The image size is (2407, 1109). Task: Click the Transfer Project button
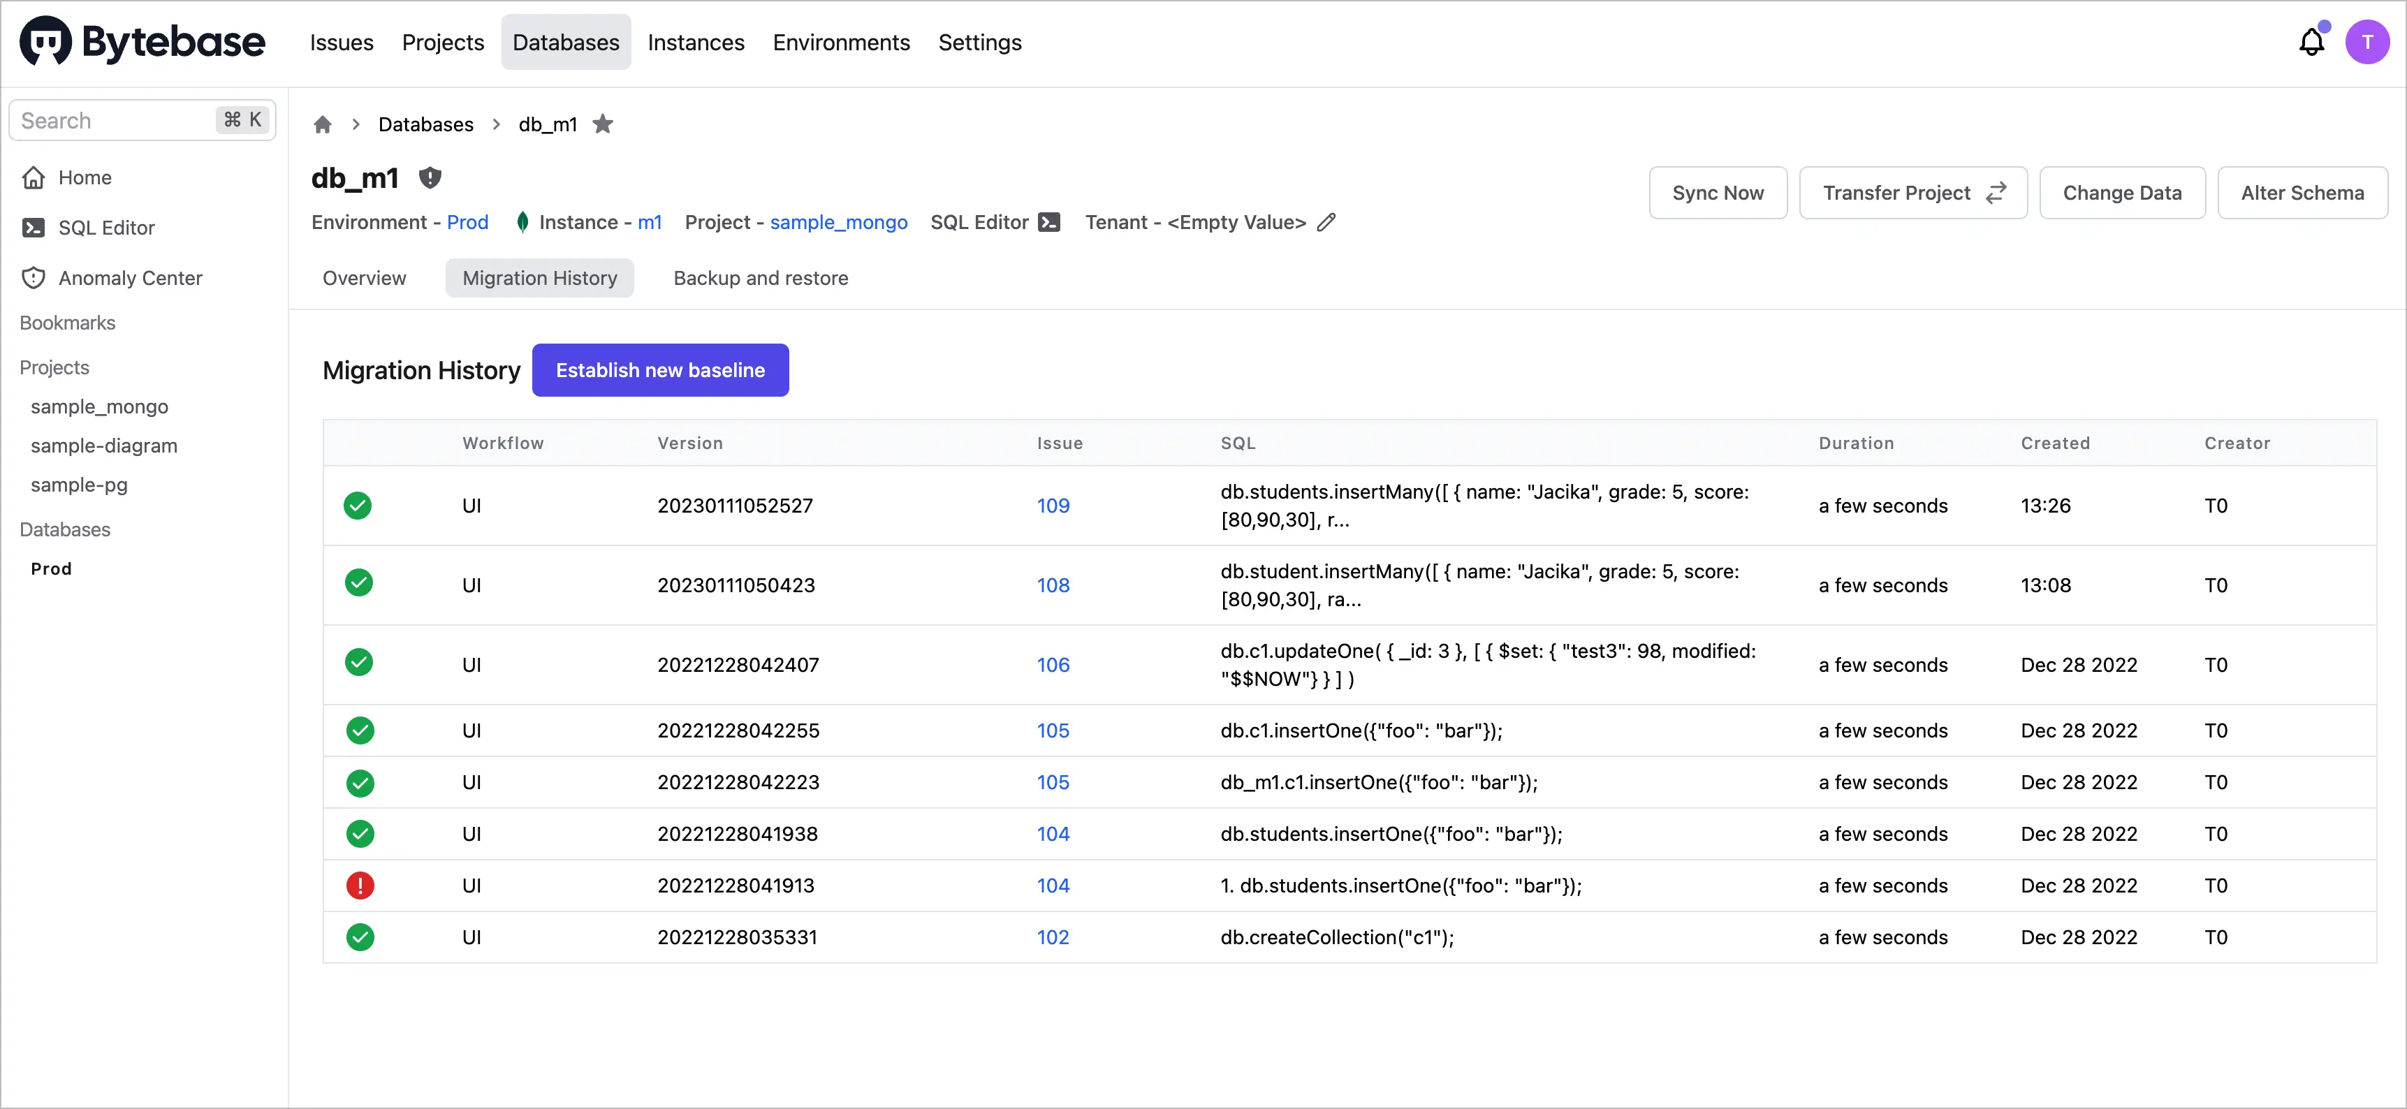[1912, 193]
